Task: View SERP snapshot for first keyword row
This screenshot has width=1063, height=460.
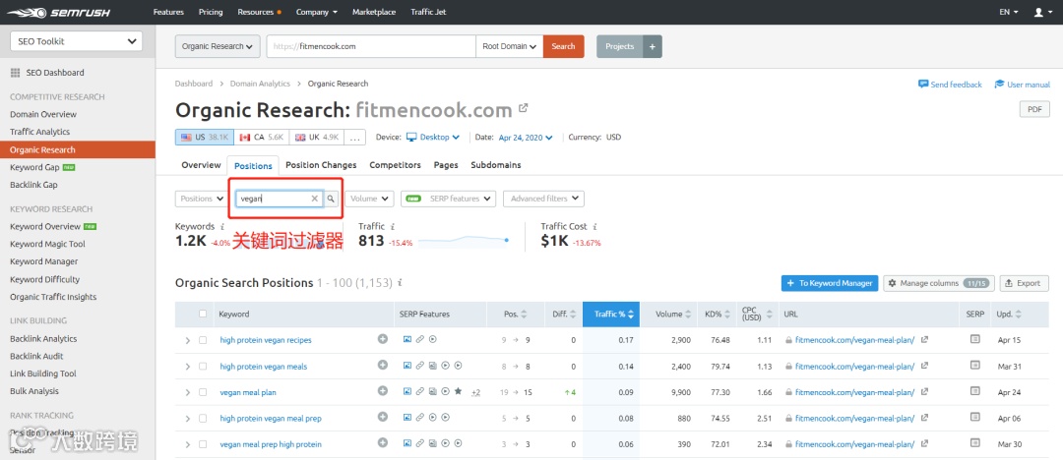Action: coord(974,339)
